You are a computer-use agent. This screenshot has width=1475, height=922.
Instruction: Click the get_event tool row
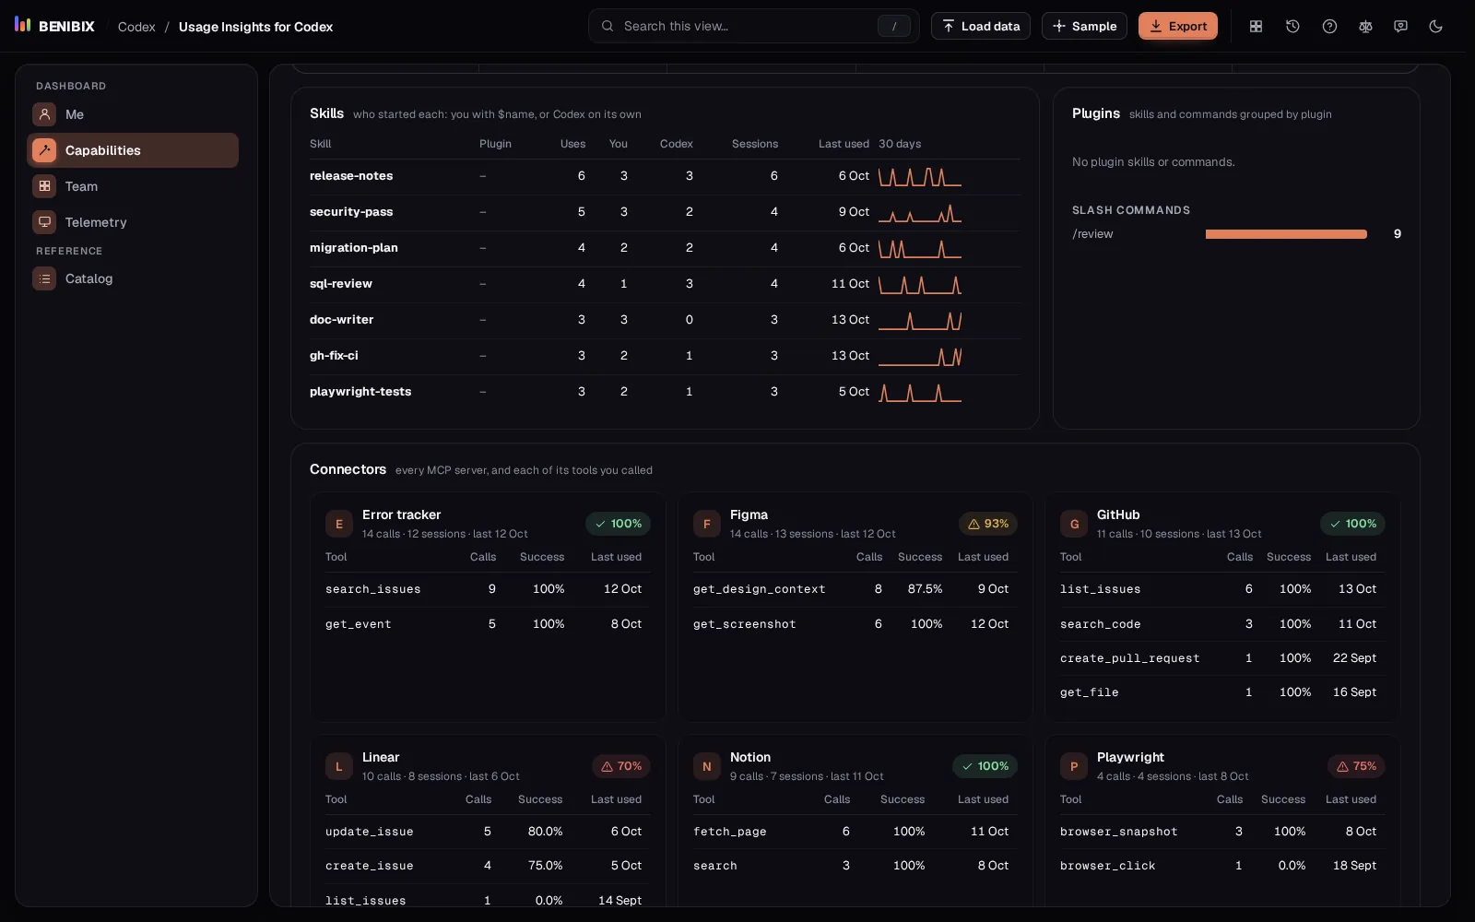click(x=487, y=624)
